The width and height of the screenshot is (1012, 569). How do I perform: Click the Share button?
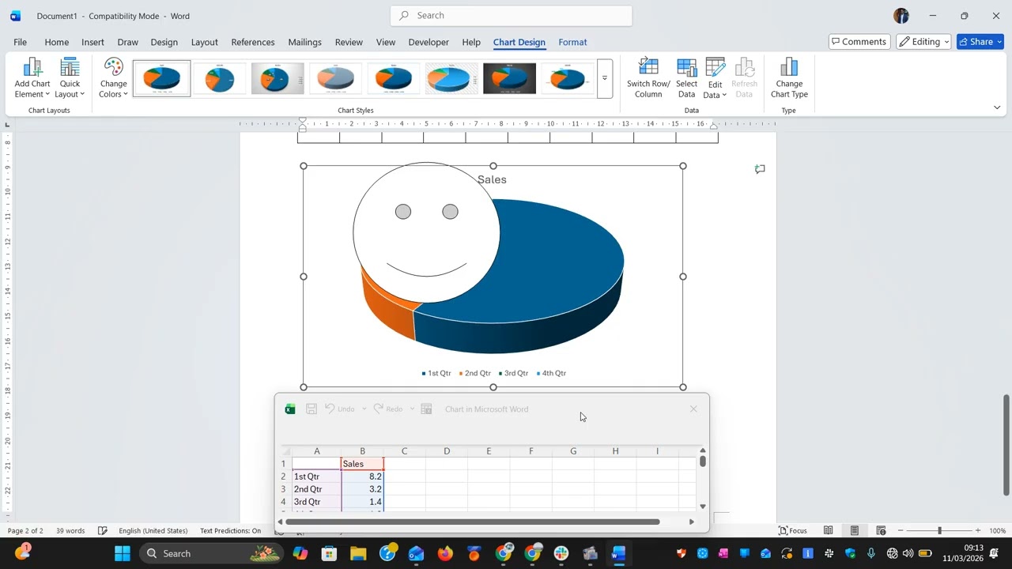coord(980,42)
